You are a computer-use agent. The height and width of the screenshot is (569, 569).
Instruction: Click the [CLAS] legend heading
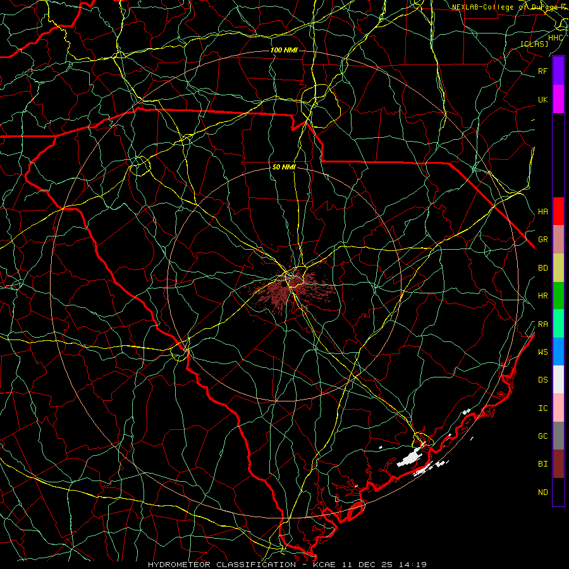click(534, 44)
